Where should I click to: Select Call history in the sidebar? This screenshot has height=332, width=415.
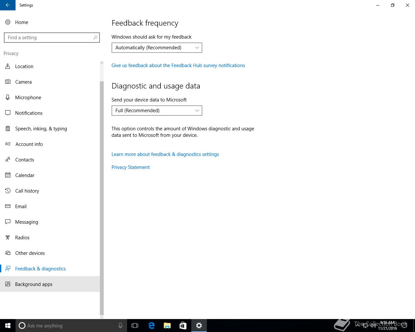click(50, 191)
